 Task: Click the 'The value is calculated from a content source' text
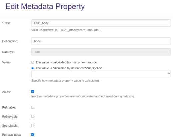click(x=66, y=62)
